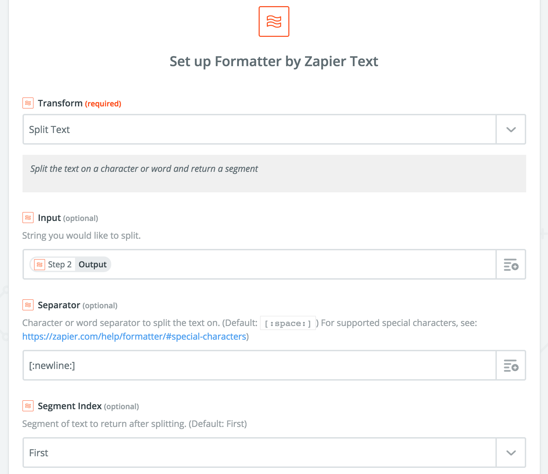
Task: Click 'String you would like to split.' text
Action: [x=82, y=236]
